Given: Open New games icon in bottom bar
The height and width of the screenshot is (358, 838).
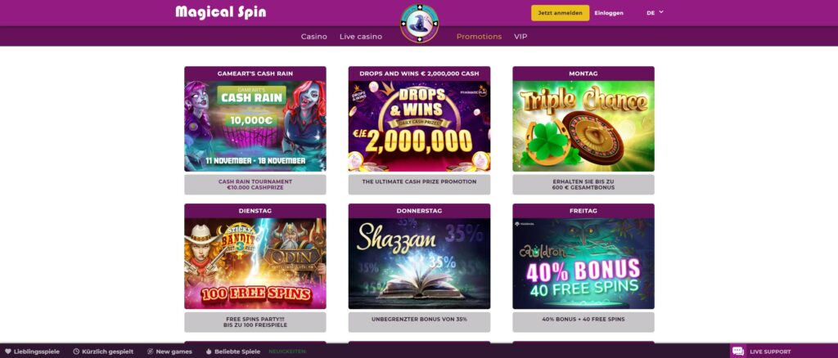Looking at the screenshot, I should point(151,351).
